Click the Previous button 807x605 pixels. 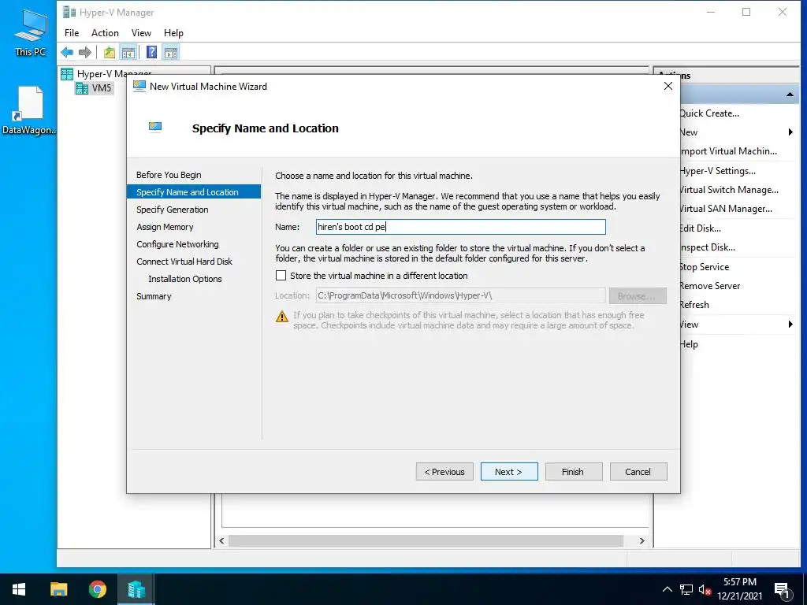(x=444, y=472)
